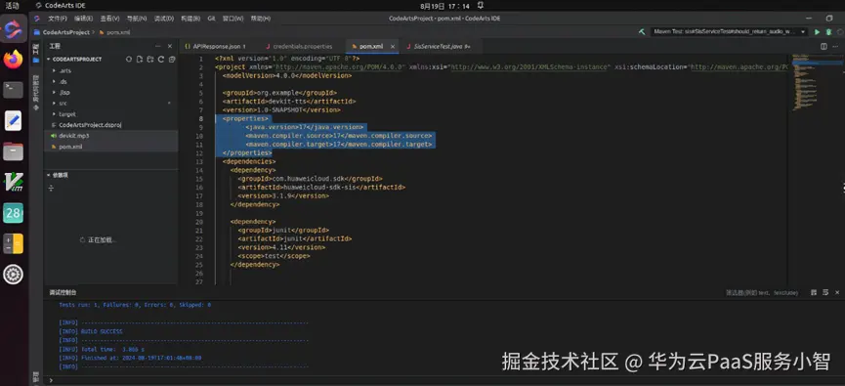Collapse all folders in explorer
845x386 pixels.
tap(172, 60)
